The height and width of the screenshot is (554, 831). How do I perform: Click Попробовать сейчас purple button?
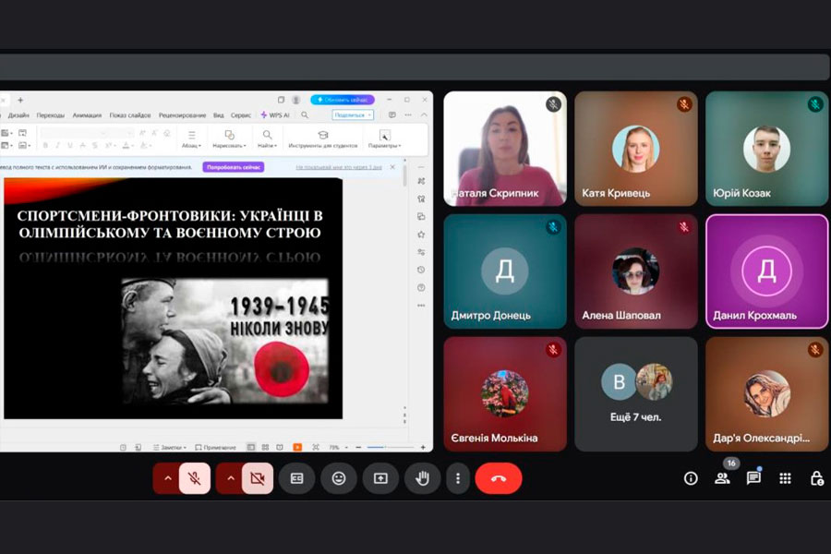pos(234,167)
